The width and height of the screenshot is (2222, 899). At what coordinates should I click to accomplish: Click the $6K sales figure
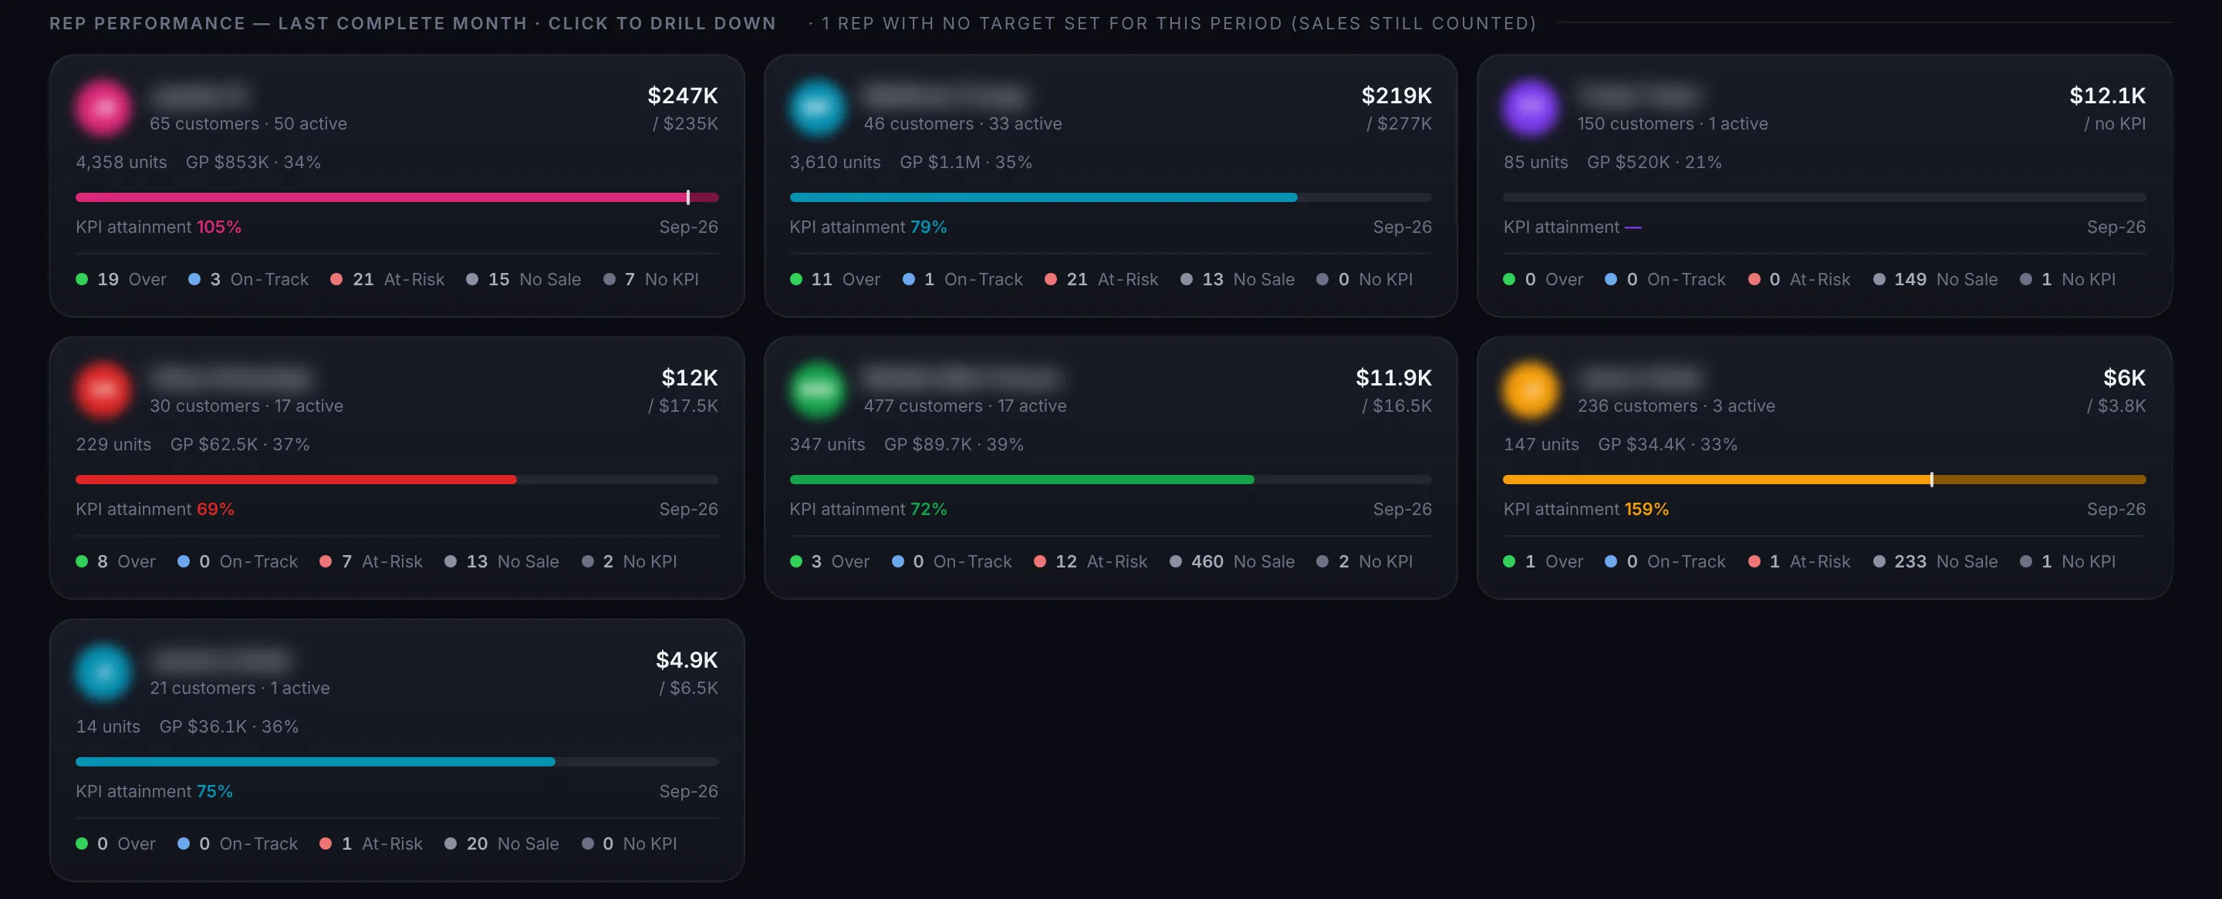click(x=2124, y=378)
